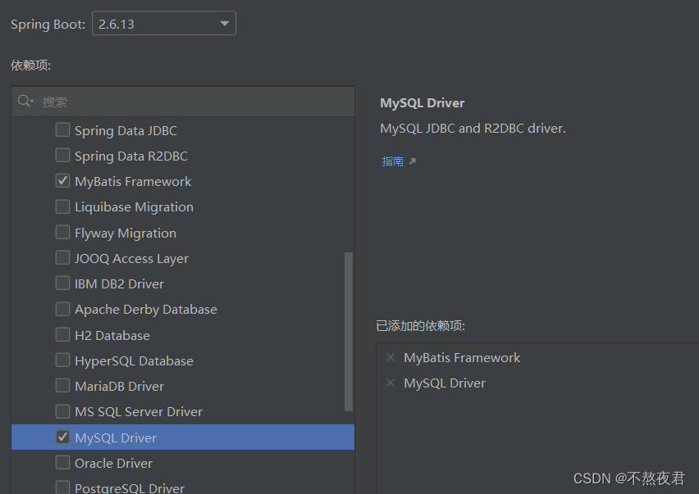This screenshot has width=699, height=494.
Task: Enable Oracle Driver checkbox
Action: coord(63,462)
